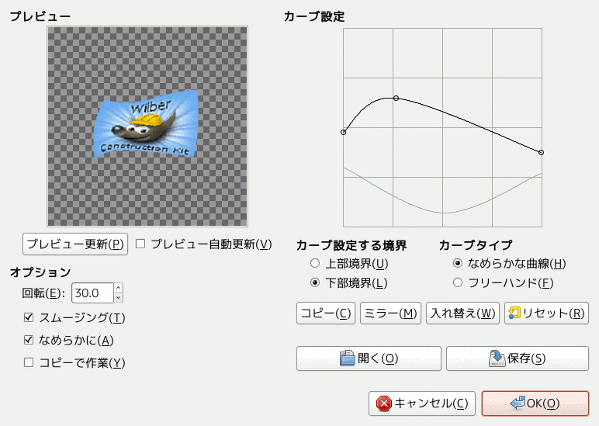Viewport: 599px width, 426px height.
Task: Click the middle curve control point
Action: coord(396,99)
